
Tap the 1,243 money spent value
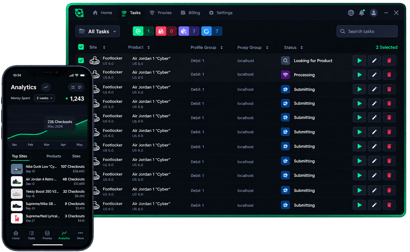pos(77,99)
